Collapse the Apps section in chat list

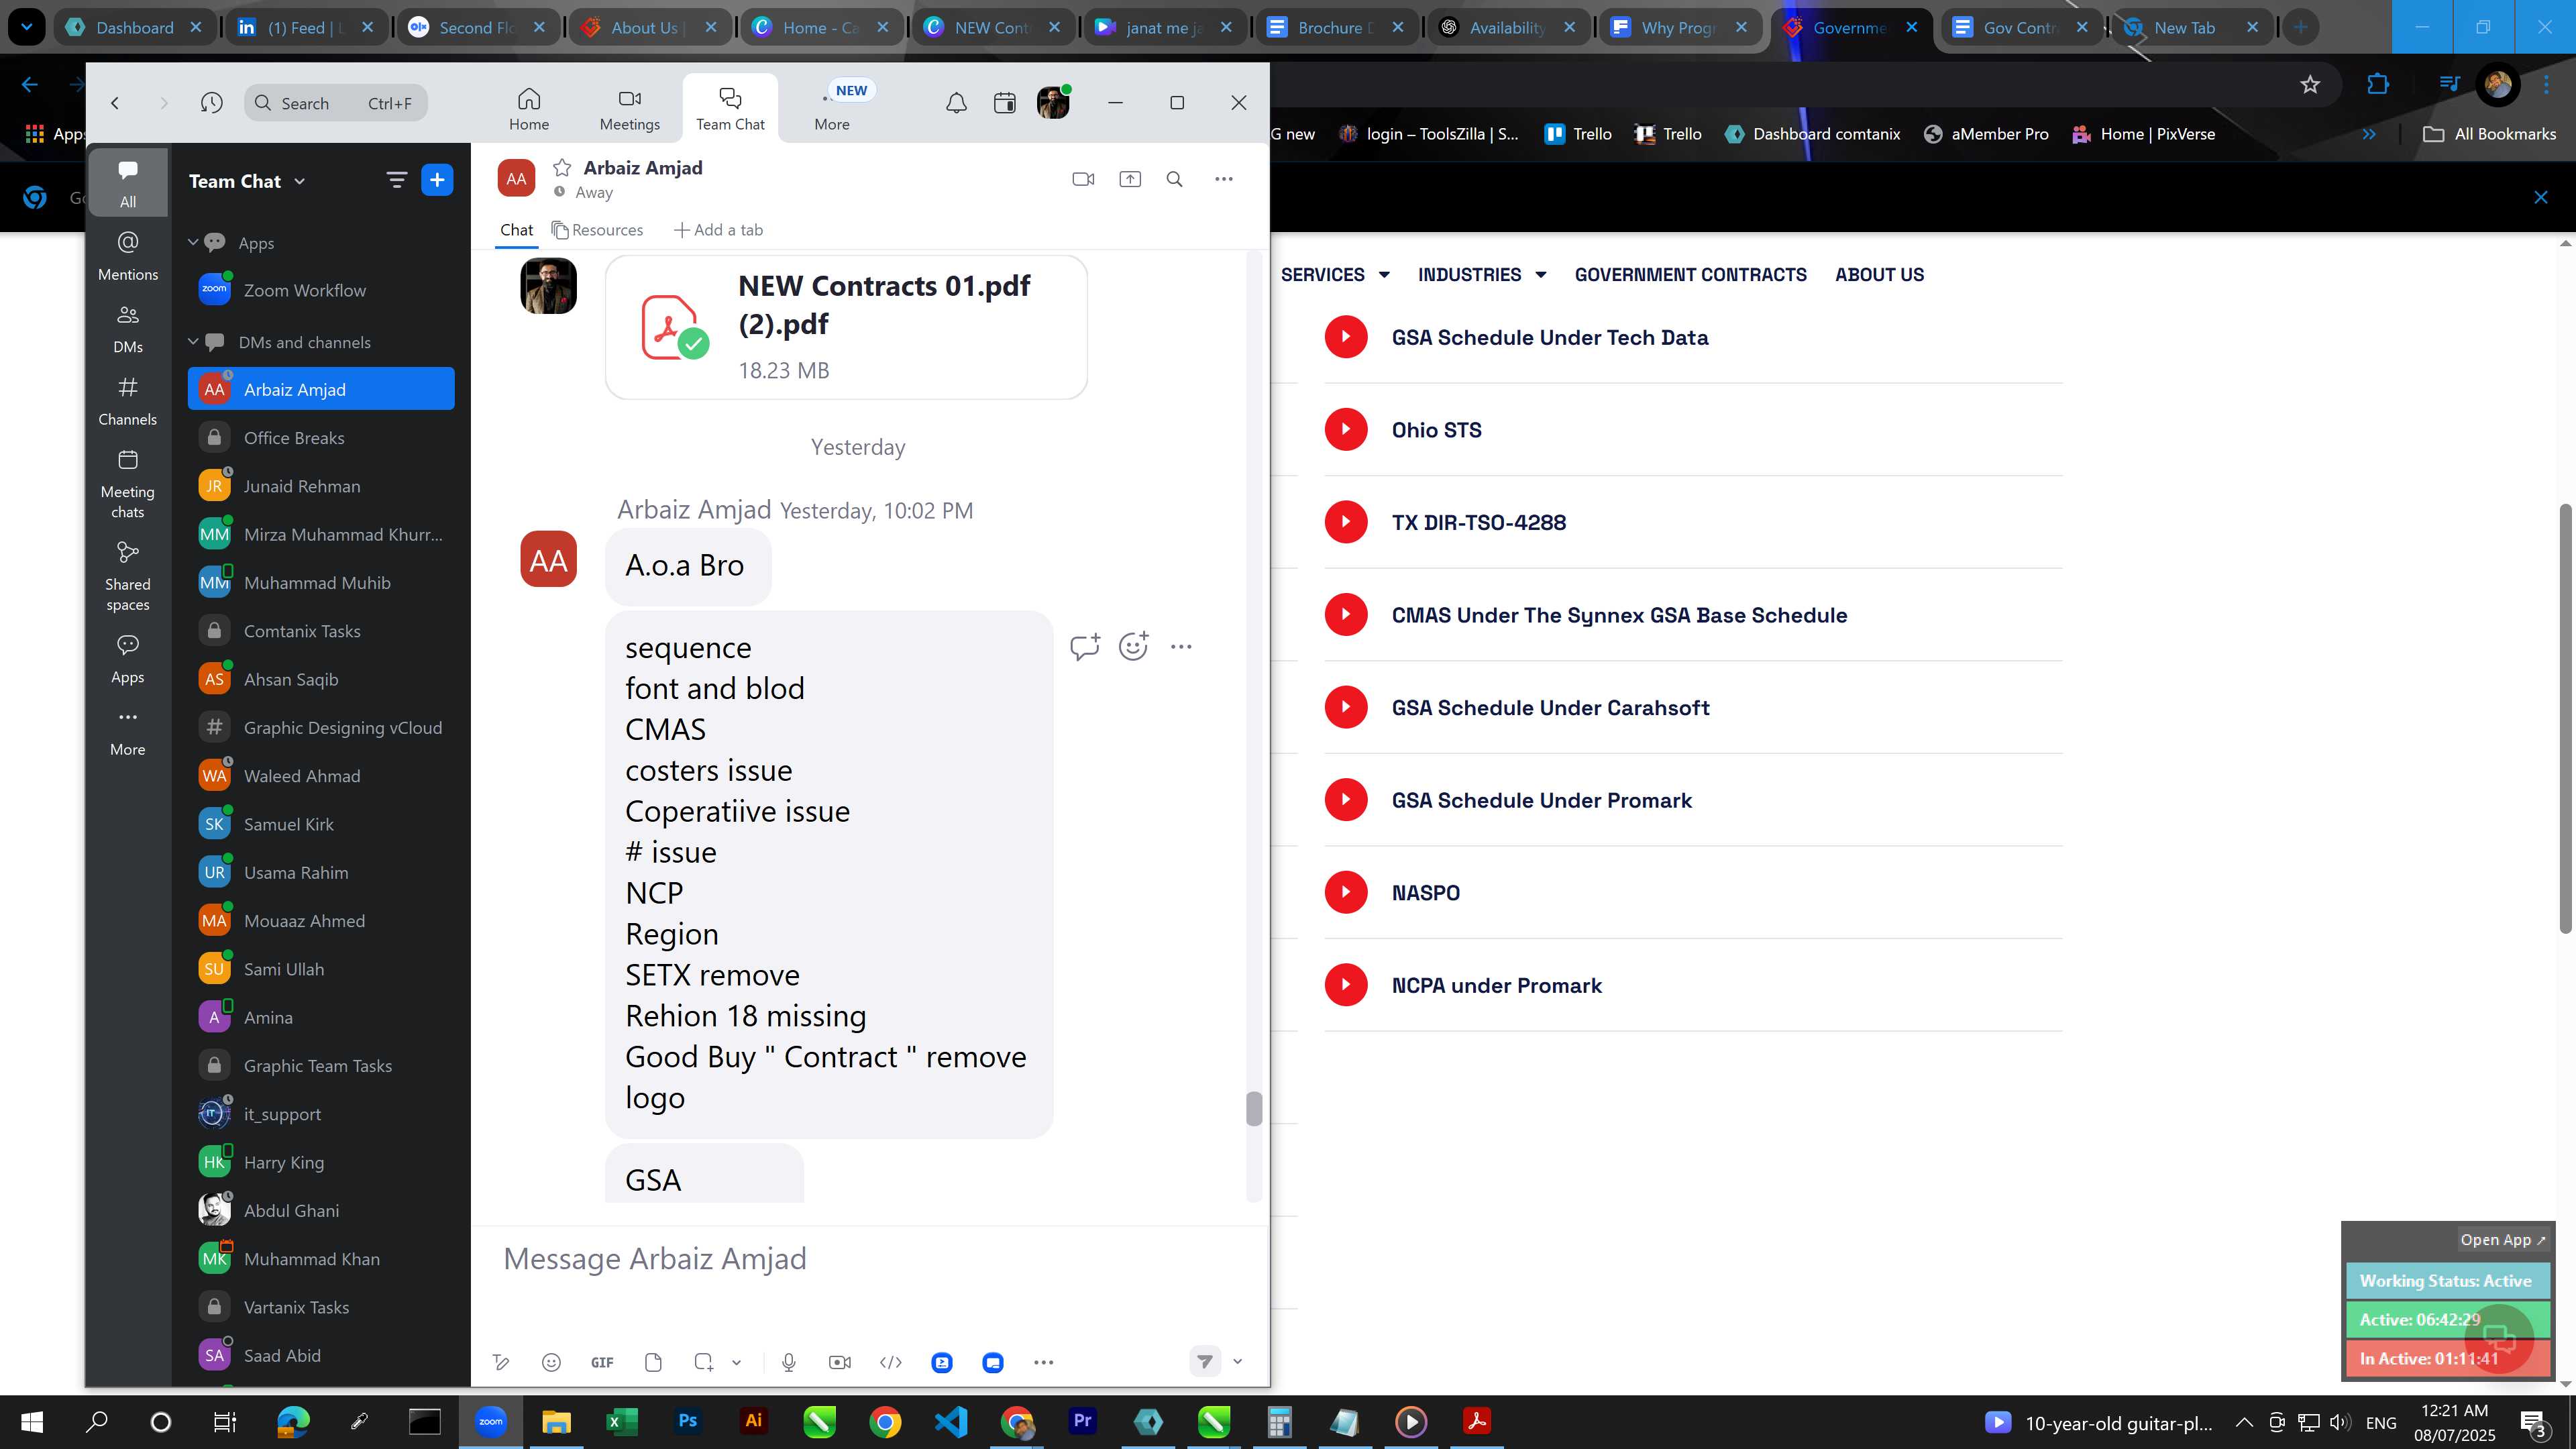[x=193, y=242]
